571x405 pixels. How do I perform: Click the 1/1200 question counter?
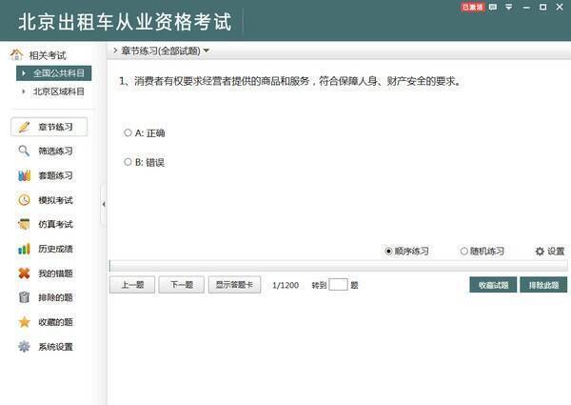[x=285, y=285]
